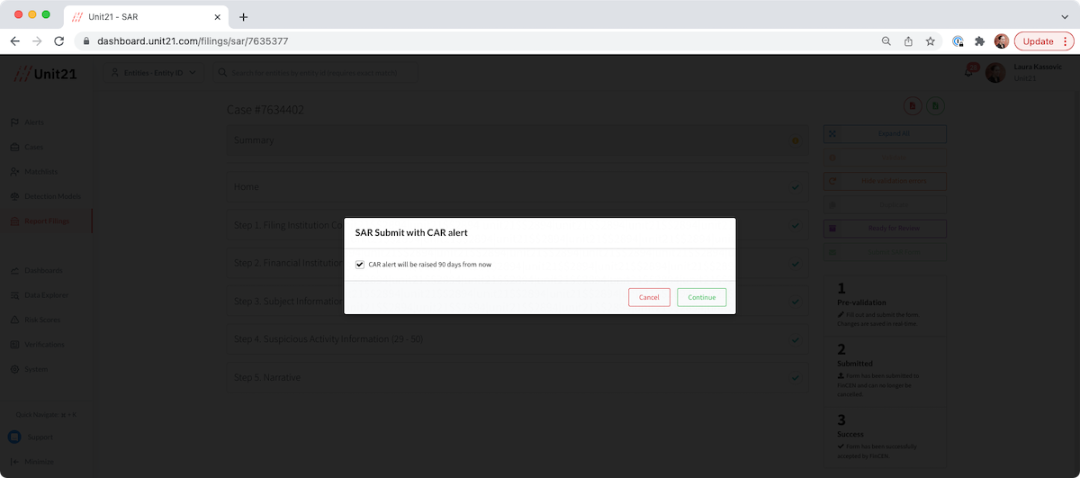Close the Unit21 - SAR tab
Viewport: 1080px width, 478px height.
point(219,17)
